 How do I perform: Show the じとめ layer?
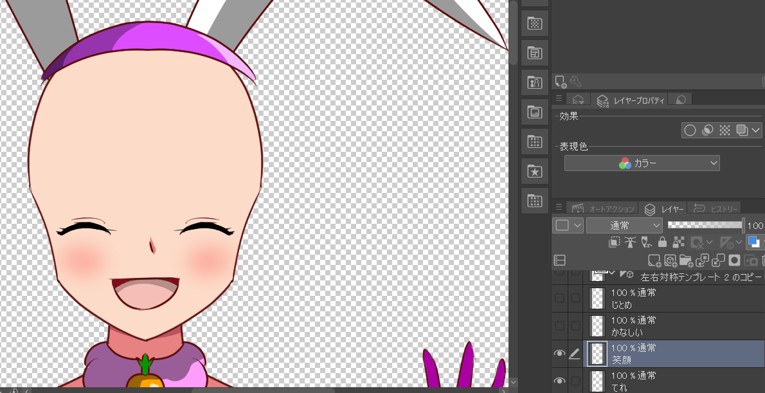click(x=559, y=298)
